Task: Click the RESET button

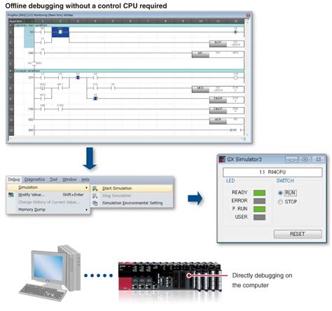Action: [x=298, y=234]
